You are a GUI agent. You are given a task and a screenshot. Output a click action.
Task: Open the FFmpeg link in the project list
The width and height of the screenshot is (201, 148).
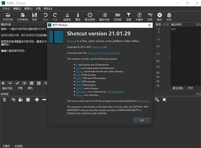(79, 71)
